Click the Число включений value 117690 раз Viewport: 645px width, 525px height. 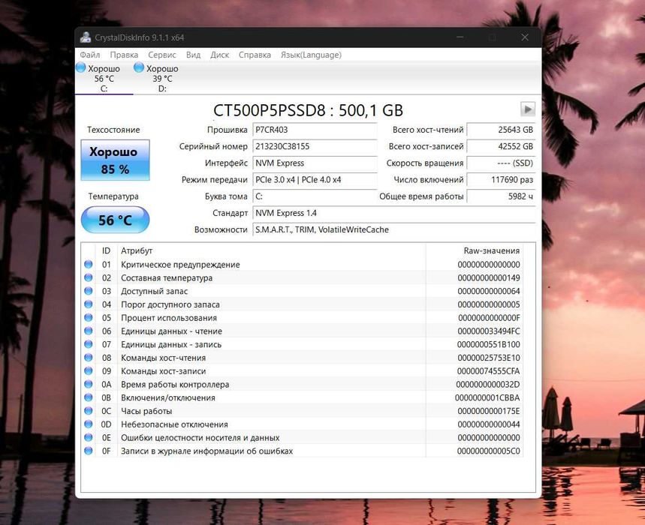pyautogui.click(x=501, y=179)
